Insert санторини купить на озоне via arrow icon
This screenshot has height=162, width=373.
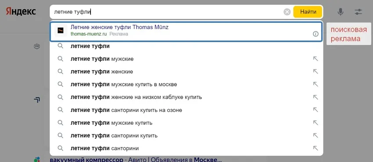pos(316,110)
